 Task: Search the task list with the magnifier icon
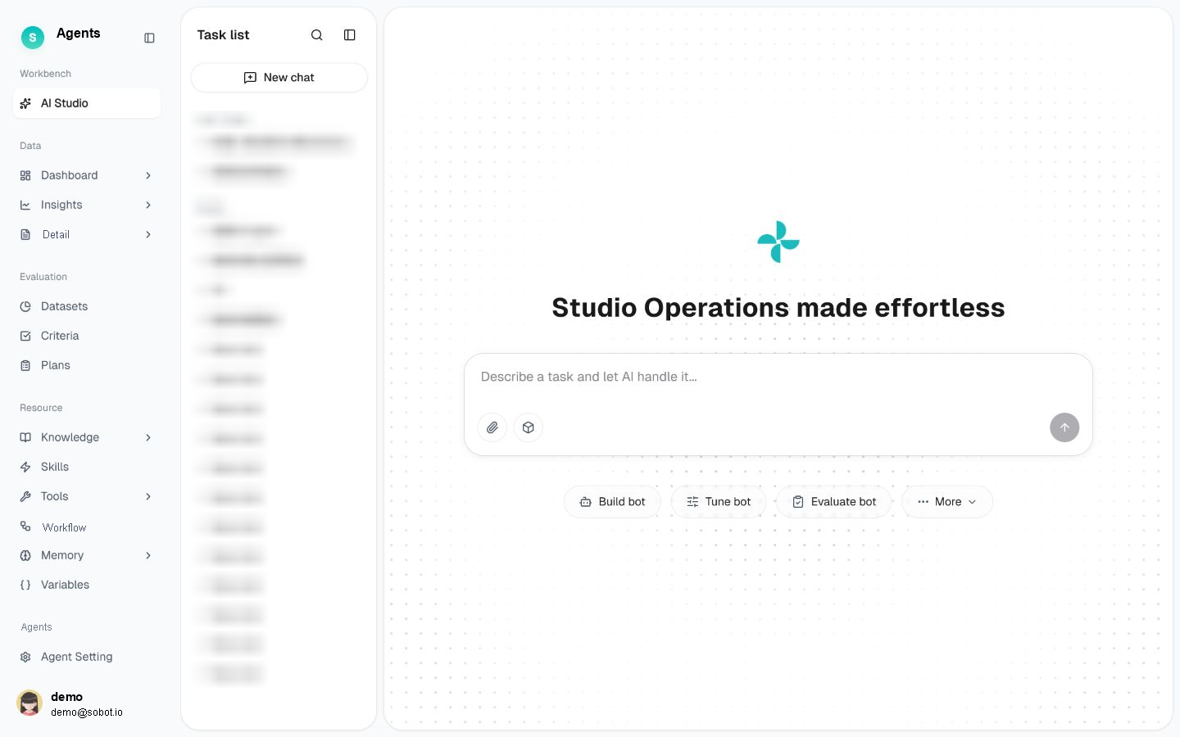(317, 34)
